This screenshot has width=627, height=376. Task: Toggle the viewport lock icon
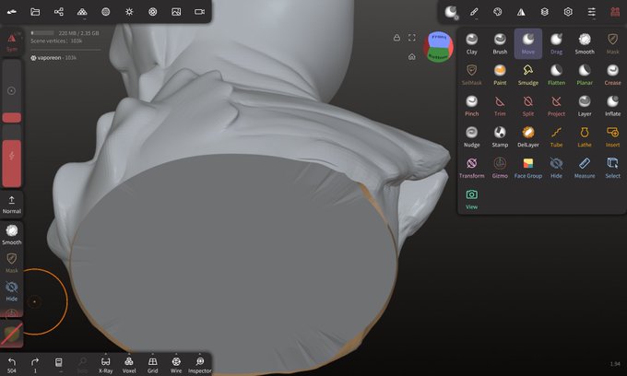396,38
